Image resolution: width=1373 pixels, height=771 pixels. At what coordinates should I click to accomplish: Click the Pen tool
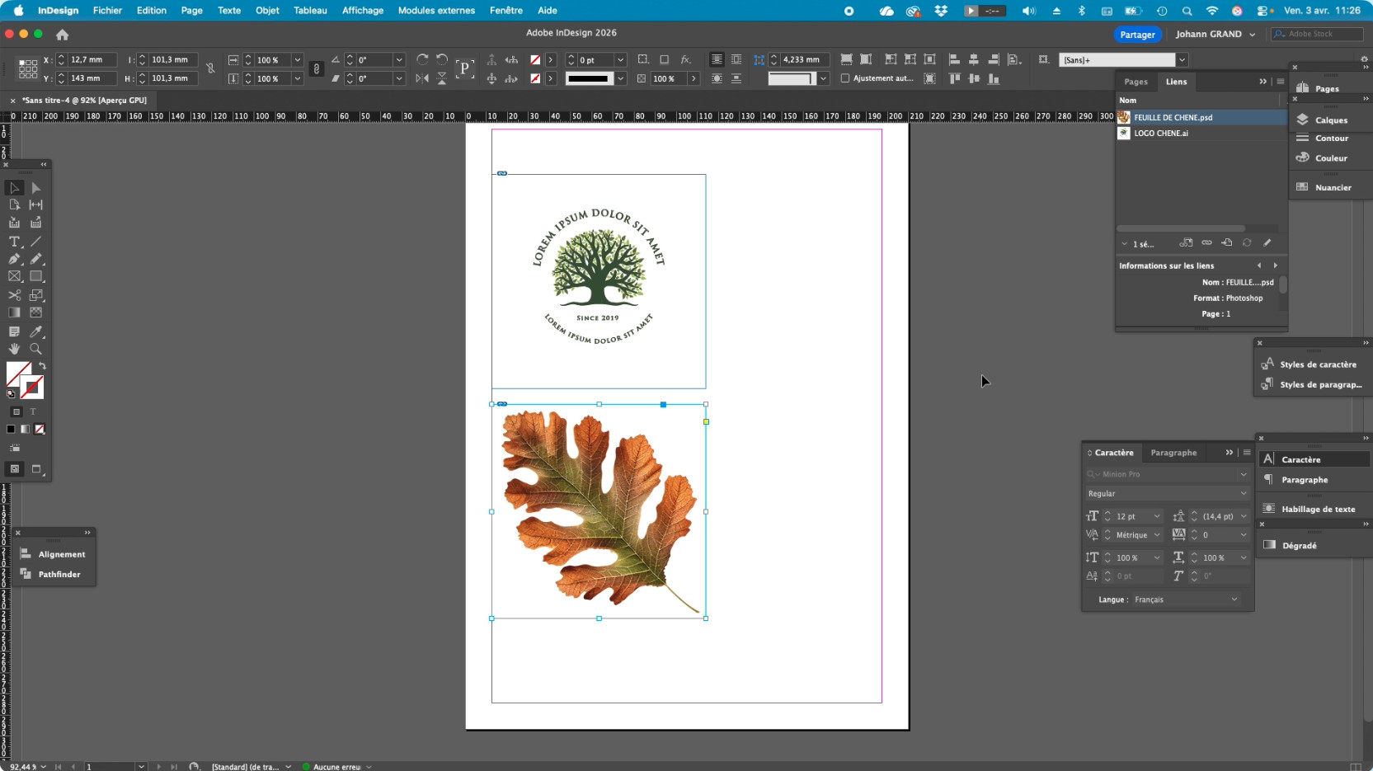click(14, 259)
